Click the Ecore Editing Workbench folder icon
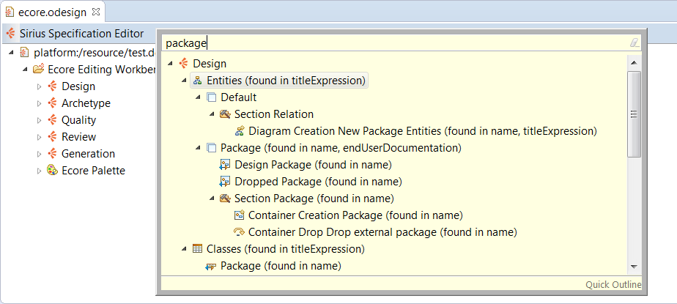This screenshot has width=677, height=304. coord(38,70)
